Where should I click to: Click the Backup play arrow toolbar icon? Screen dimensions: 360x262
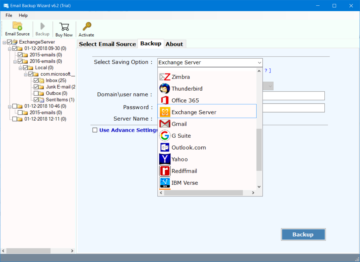[42, 26]
